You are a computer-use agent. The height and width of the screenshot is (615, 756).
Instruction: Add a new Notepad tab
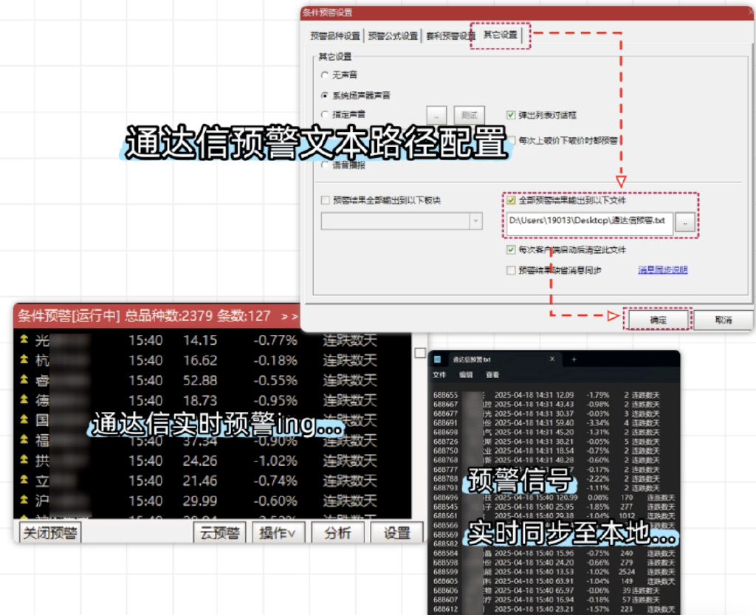click(x=574, y=359)
